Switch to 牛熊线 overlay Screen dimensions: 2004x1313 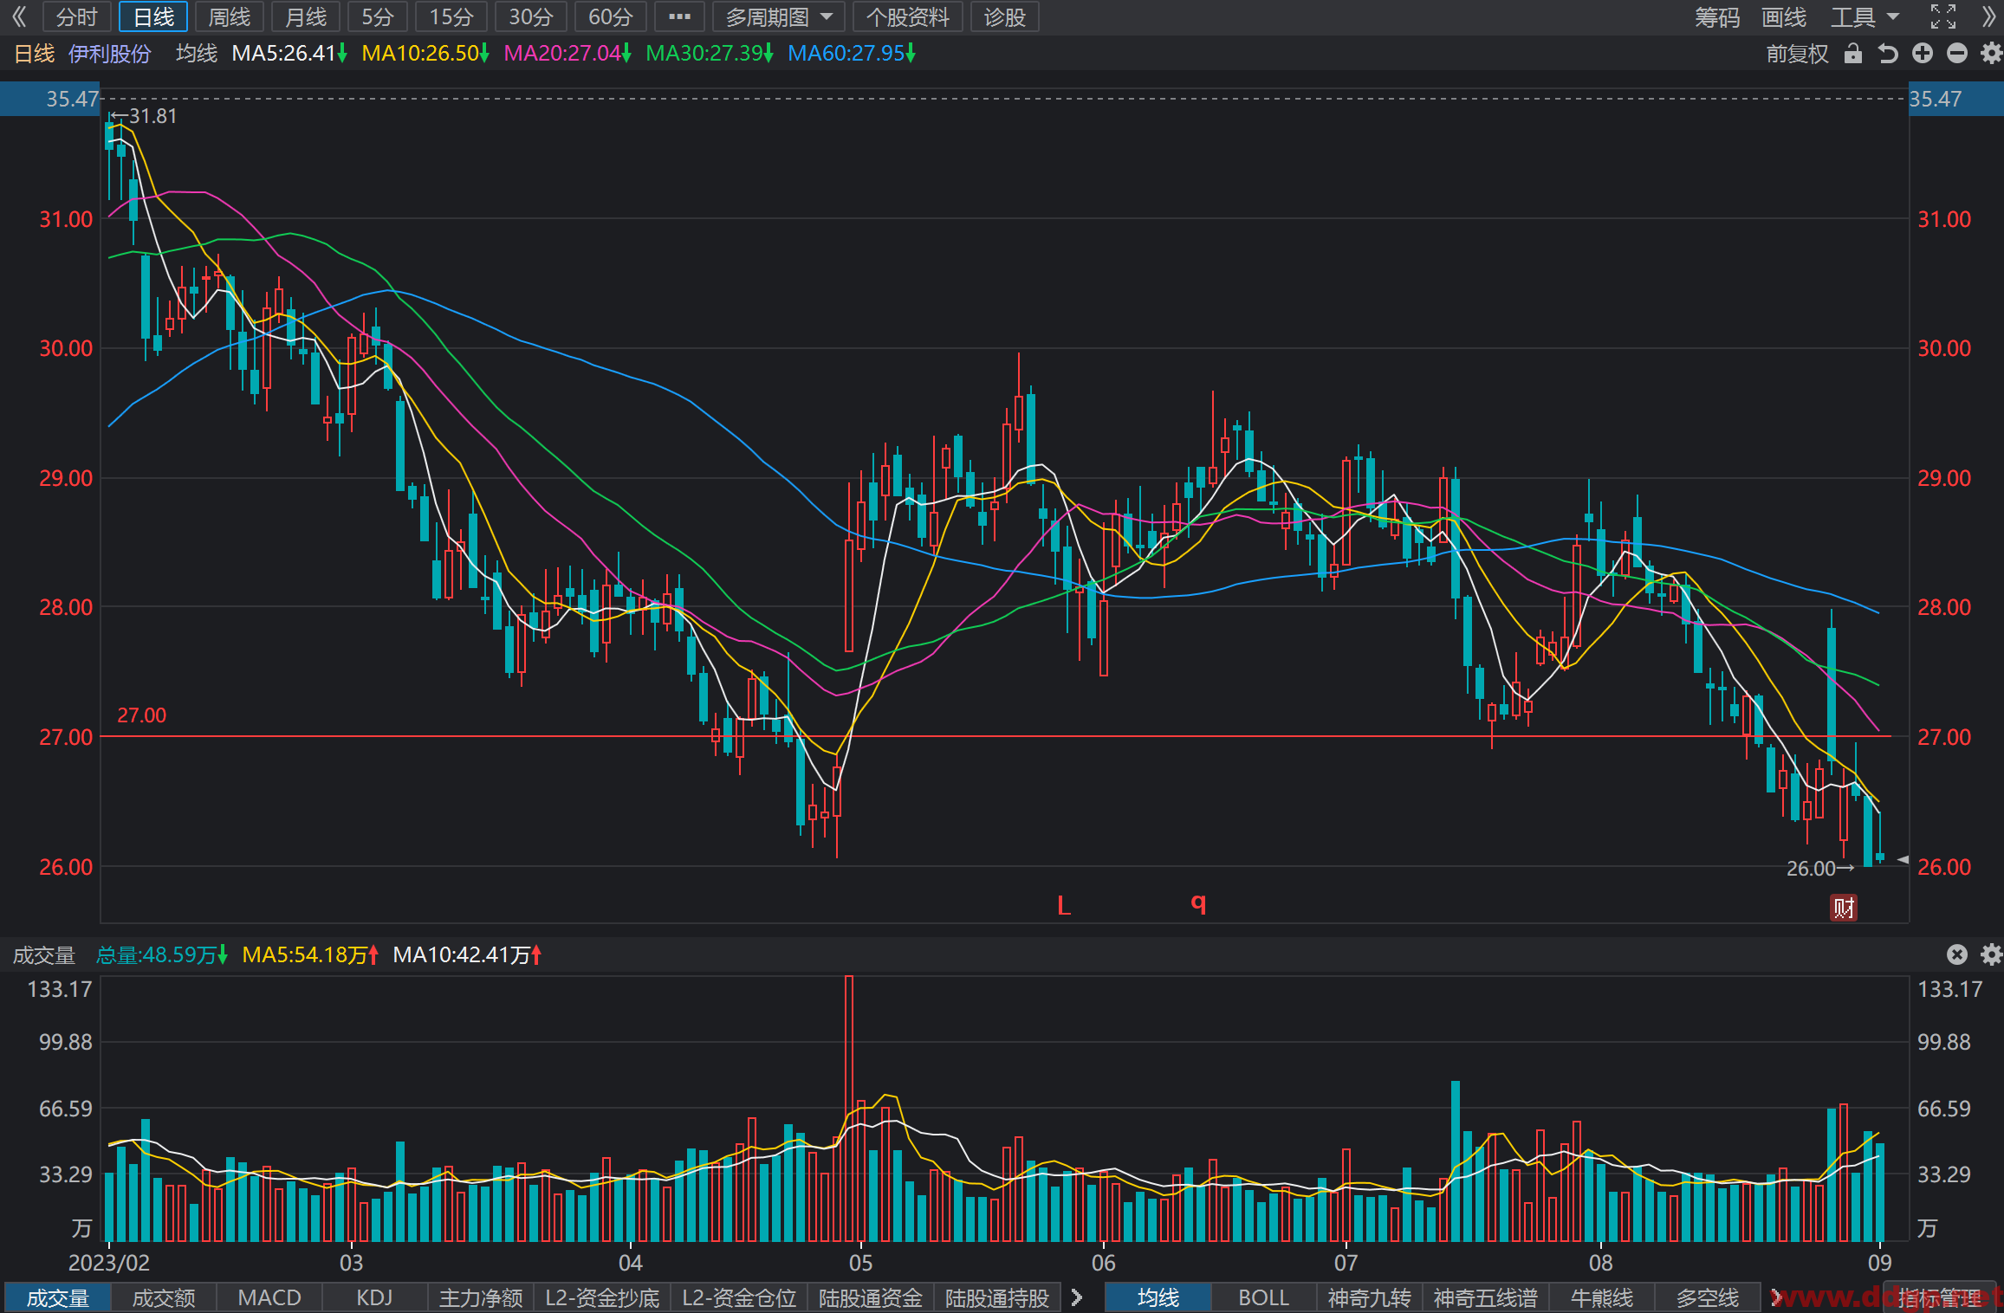coord(1601,1297)
